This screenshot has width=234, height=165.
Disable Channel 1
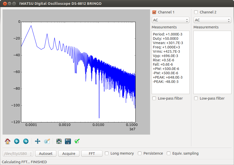click(154, 12)
